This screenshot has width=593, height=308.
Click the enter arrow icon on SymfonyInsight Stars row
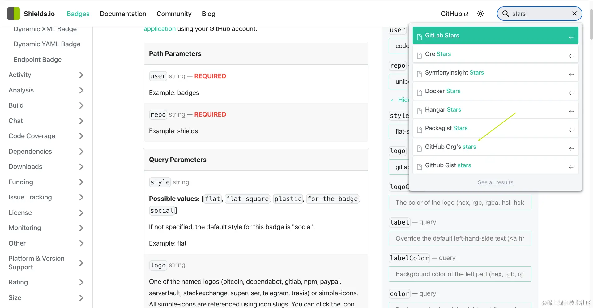572,74
